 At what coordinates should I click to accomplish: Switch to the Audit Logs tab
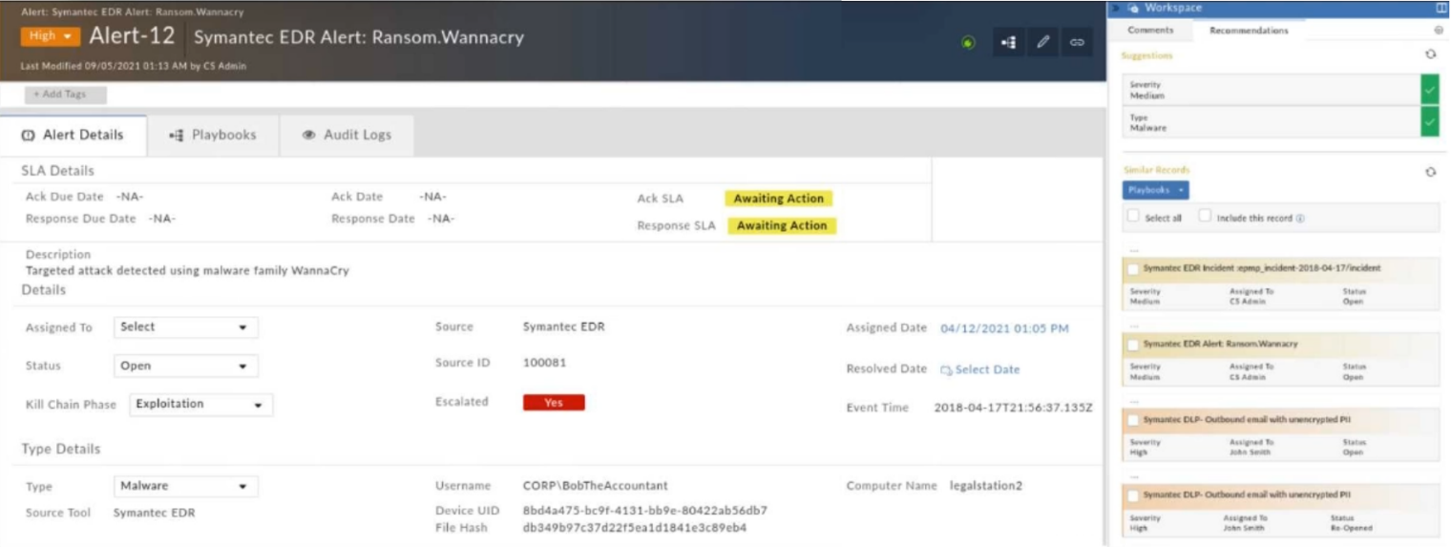[x=347, y=136]
